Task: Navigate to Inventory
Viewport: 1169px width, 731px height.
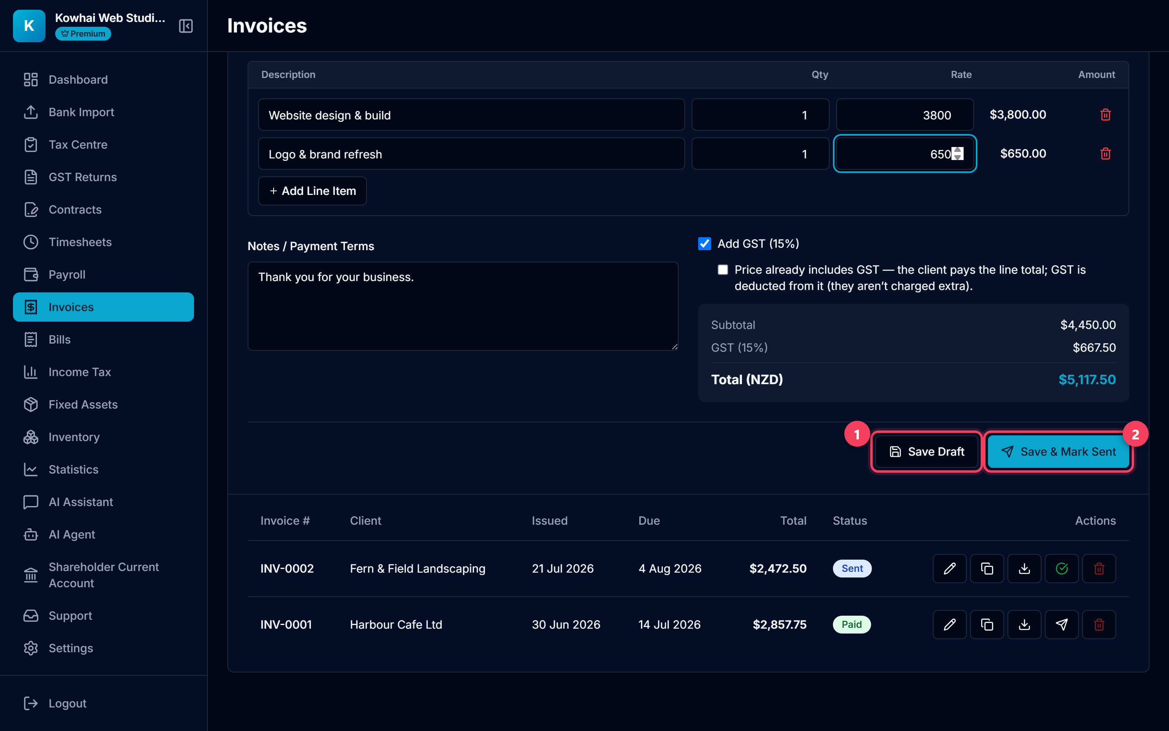Action: click(x=104, y=437)
